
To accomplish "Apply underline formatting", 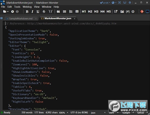I will [38, 11].
